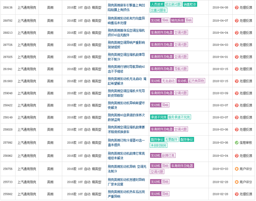Open complaint 别克英朗4S店承诺的保养次数被盗用
This screenshot has width=256, height=201.
click(x=126, y=117)
